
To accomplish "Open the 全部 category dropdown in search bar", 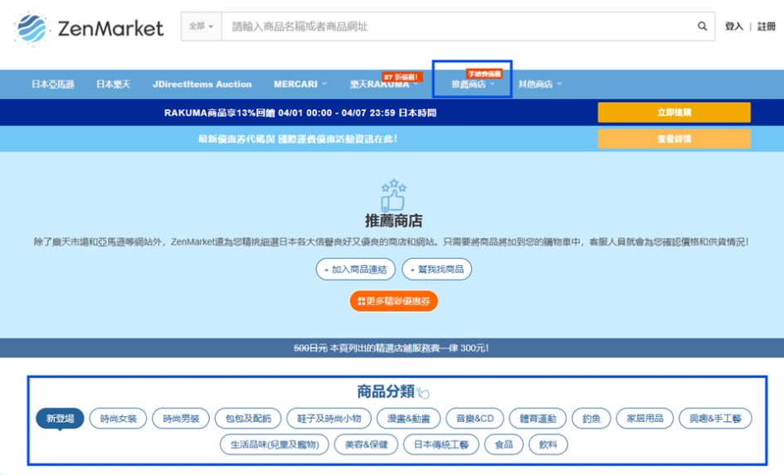I will [201, 26].
